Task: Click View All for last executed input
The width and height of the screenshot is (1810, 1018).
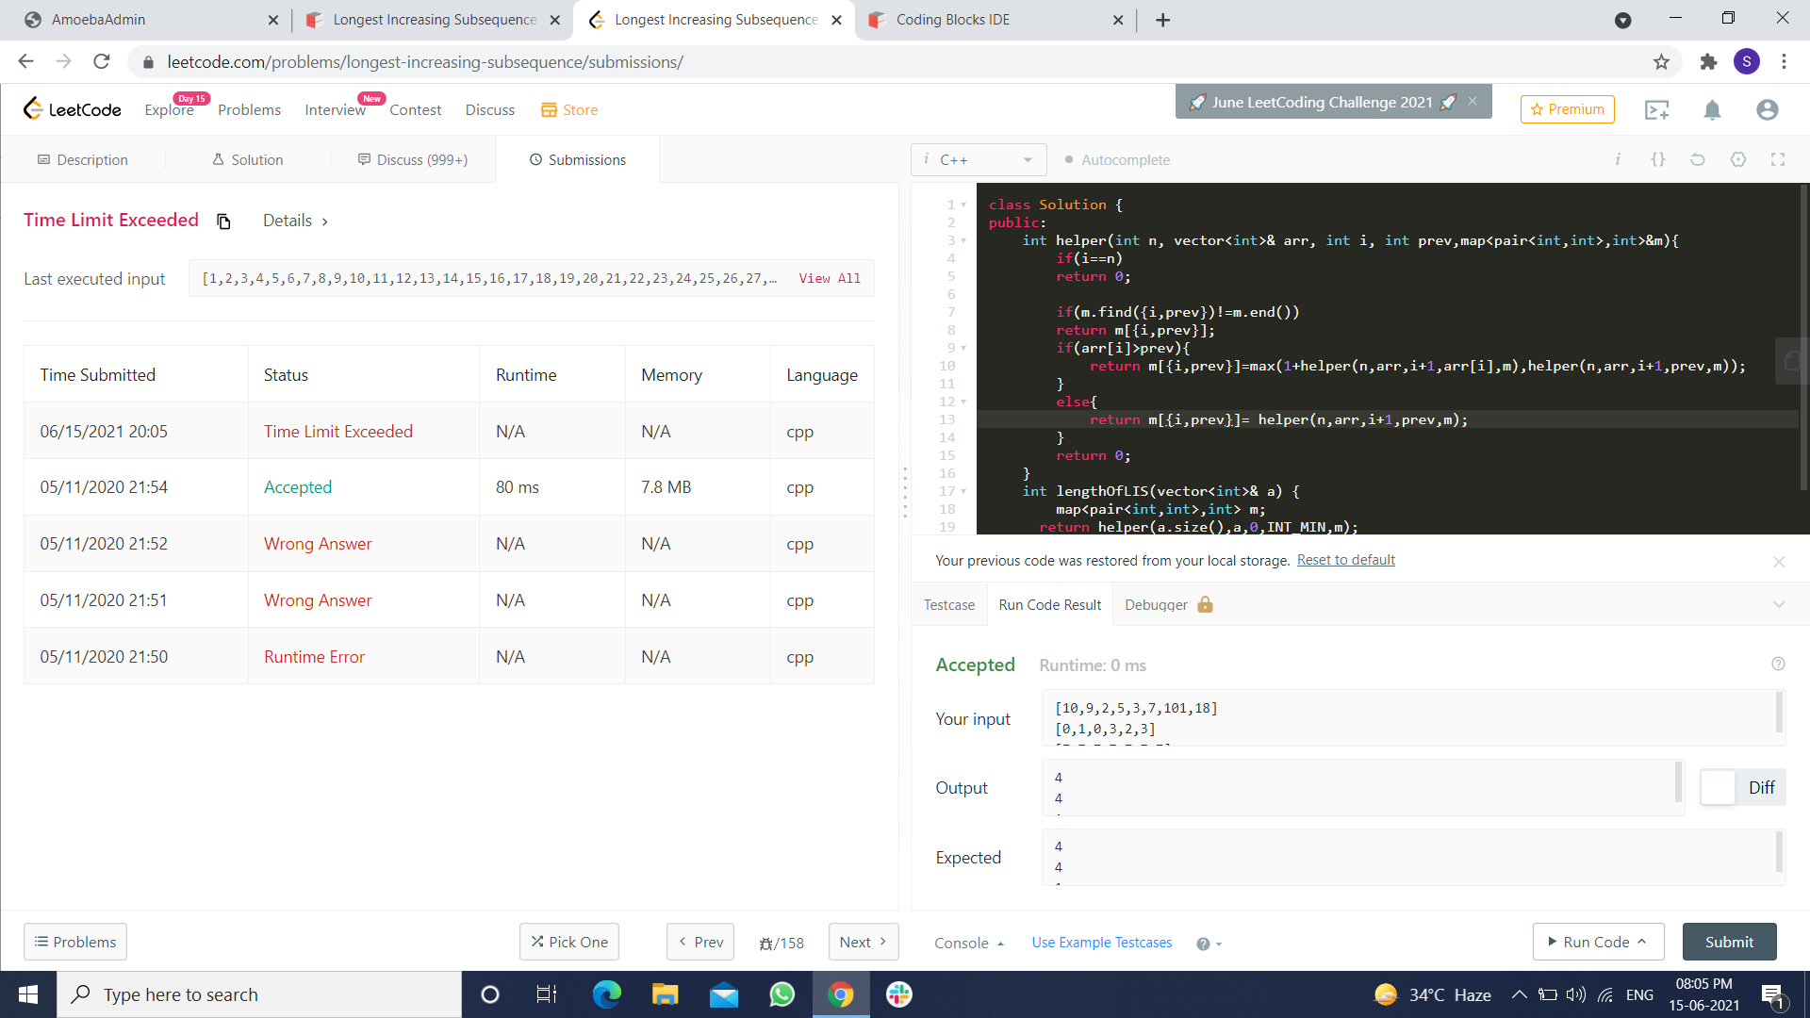Action: coord(830,279)
